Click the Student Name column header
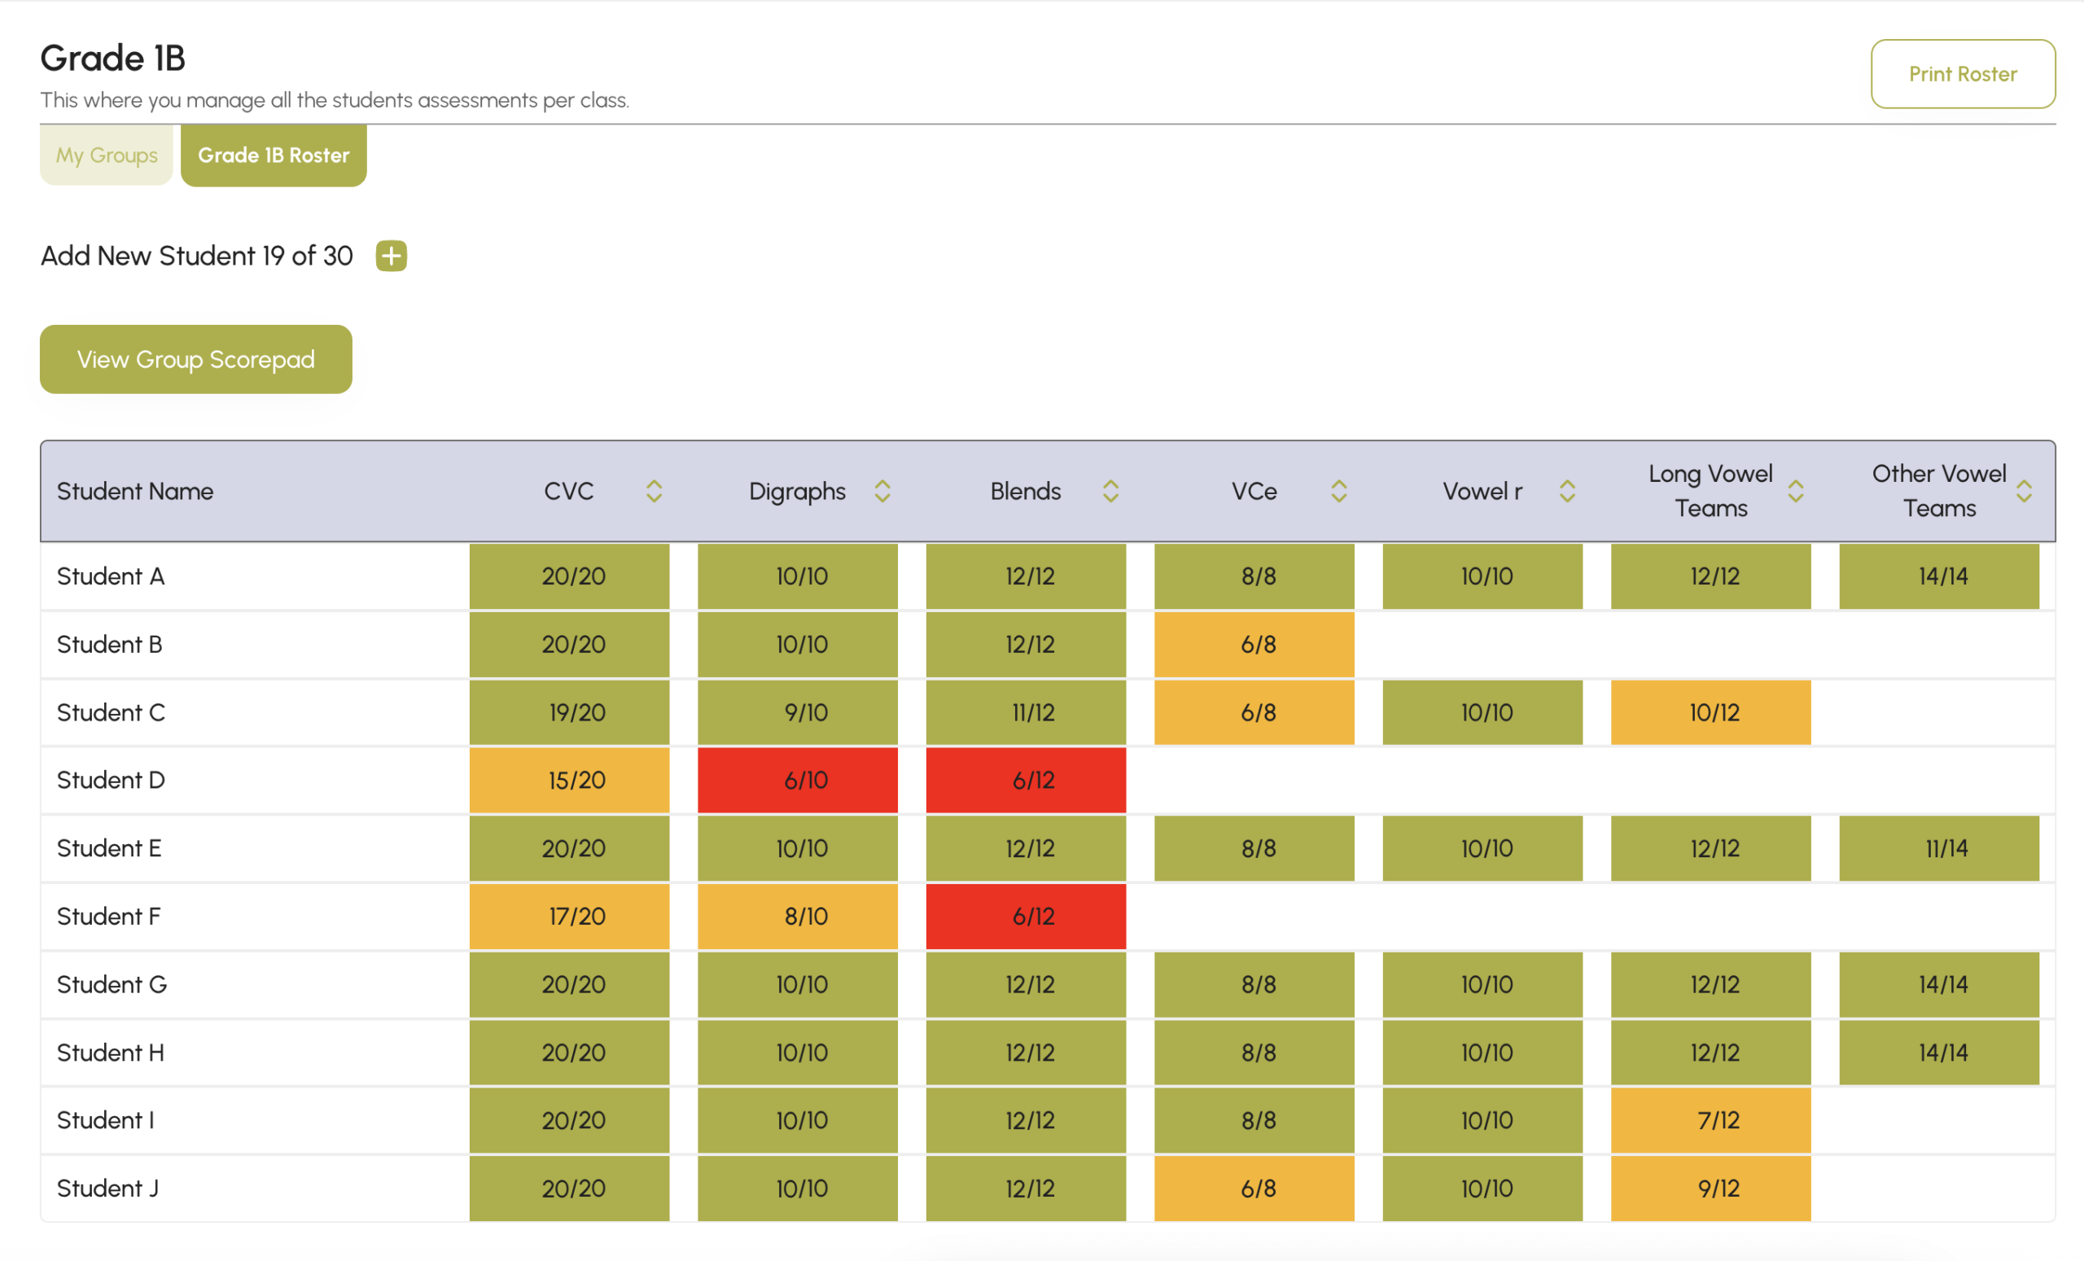Image resolution: width=2084 pixels, height=1261 pixels. [135, 492]
